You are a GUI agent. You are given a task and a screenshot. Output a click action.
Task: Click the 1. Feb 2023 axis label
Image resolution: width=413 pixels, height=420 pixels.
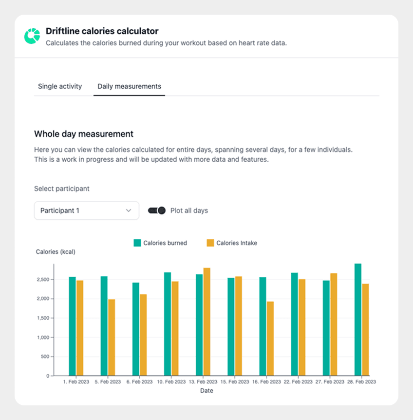(76, 382)
